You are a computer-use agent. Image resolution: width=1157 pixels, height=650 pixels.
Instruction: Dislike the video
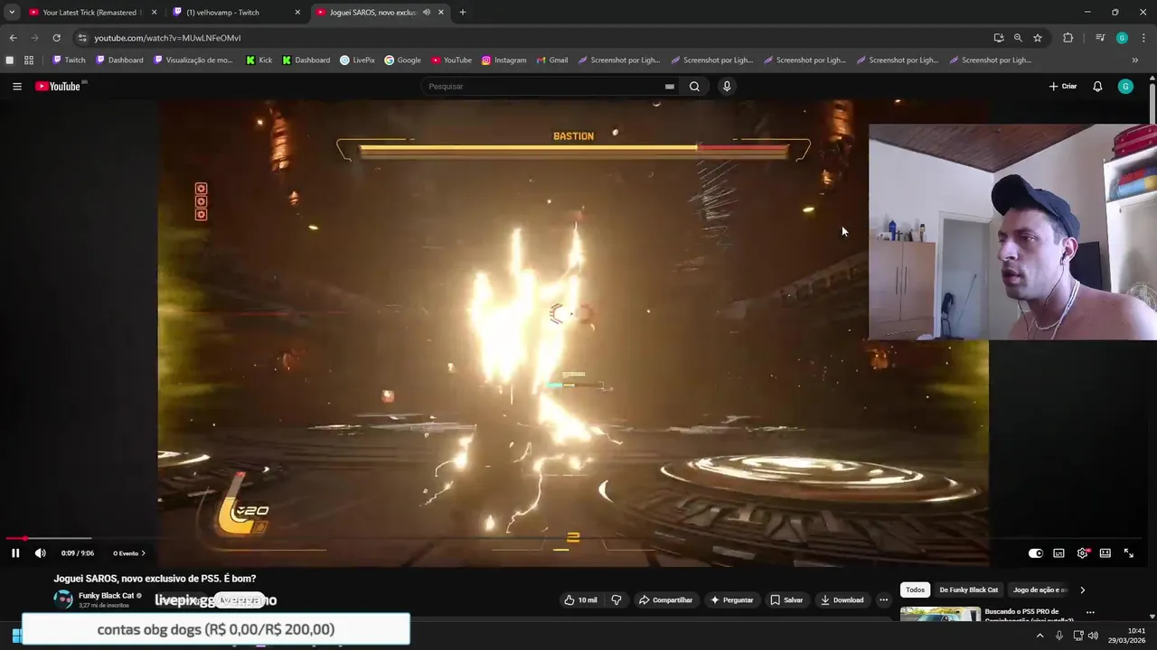point(616,599)
